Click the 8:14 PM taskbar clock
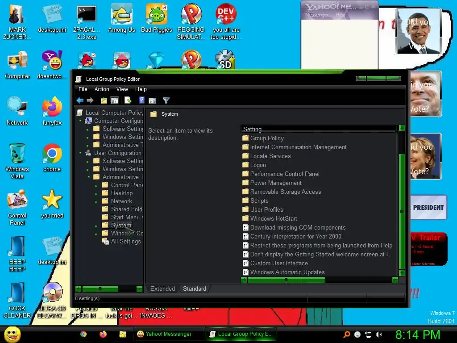457x343 pixels. 417,335
